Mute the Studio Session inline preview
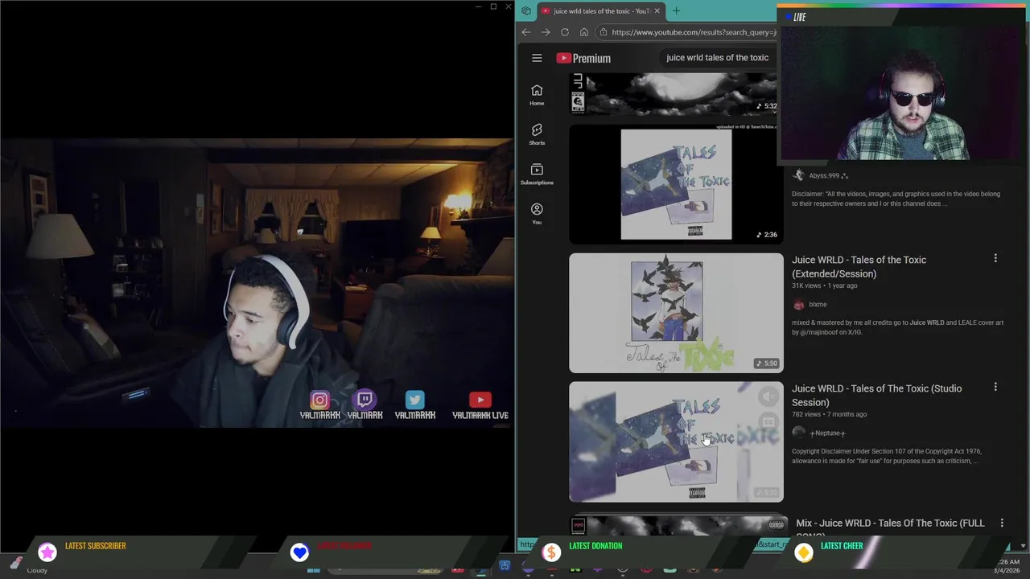This screenshot has height=579, width=1030. (768, 396)
